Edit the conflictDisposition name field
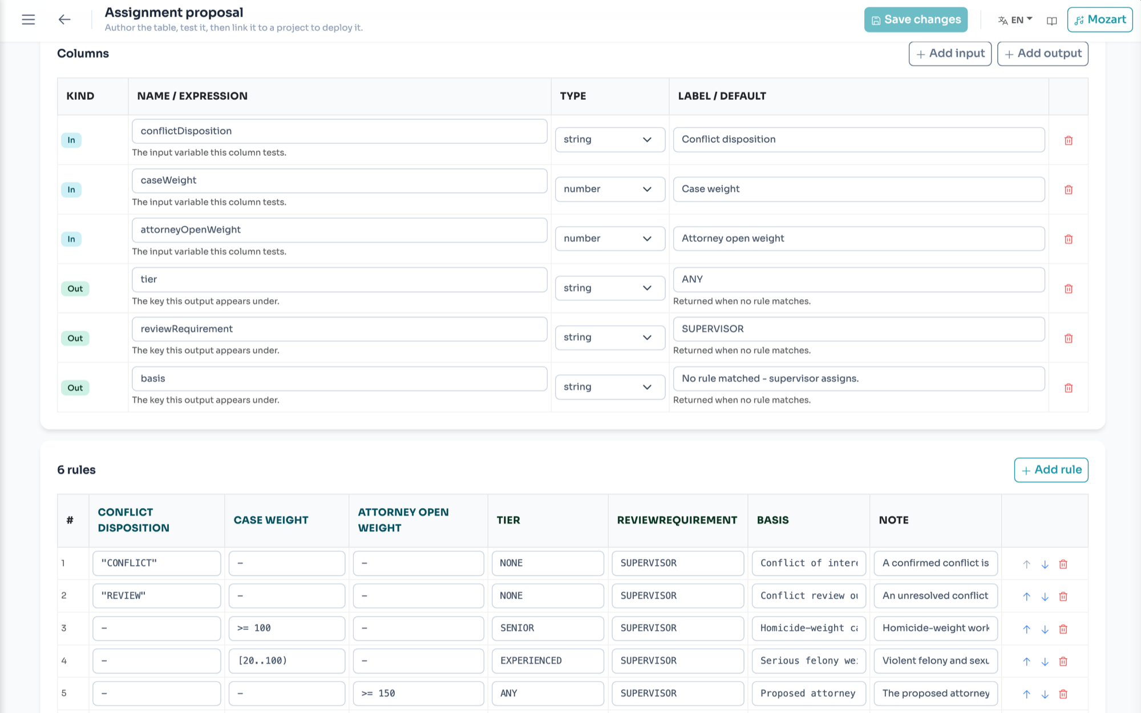The width and height of the screenshot is (1141, 713). (339, 131)
